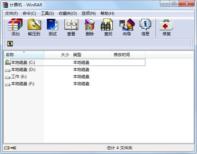197x154 pixels.
Task: Sort by the 大小 column header
Action: tap(58, 54)
